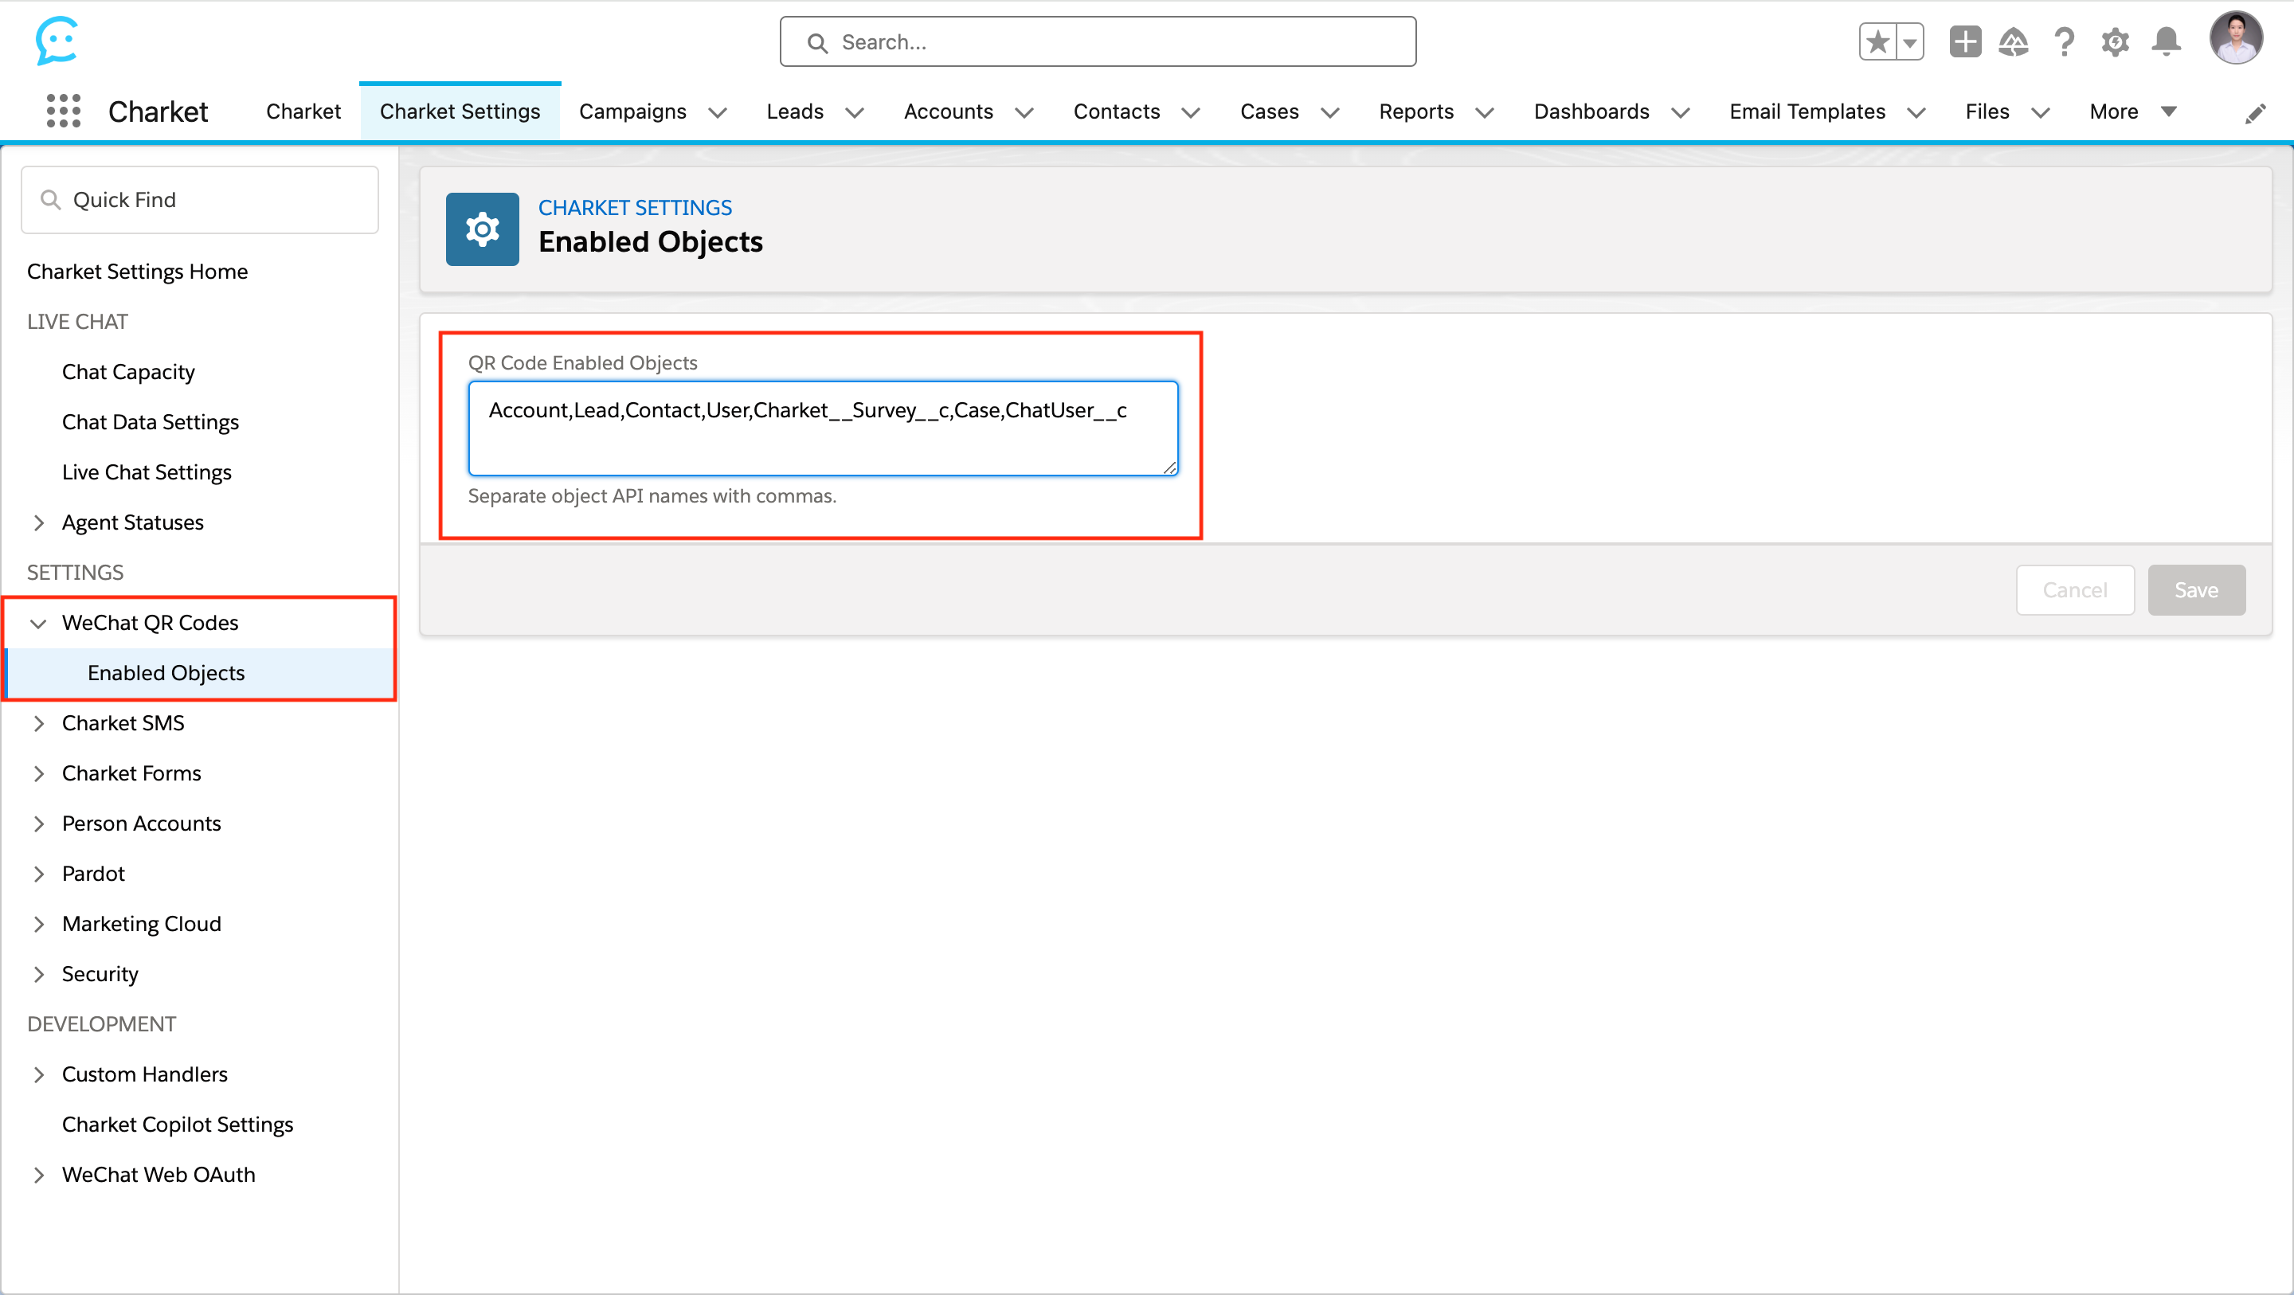This screenshot has width=2294, height=1295.
Task: Click the Quick Find magnifier icon
Action: (51, 199)
